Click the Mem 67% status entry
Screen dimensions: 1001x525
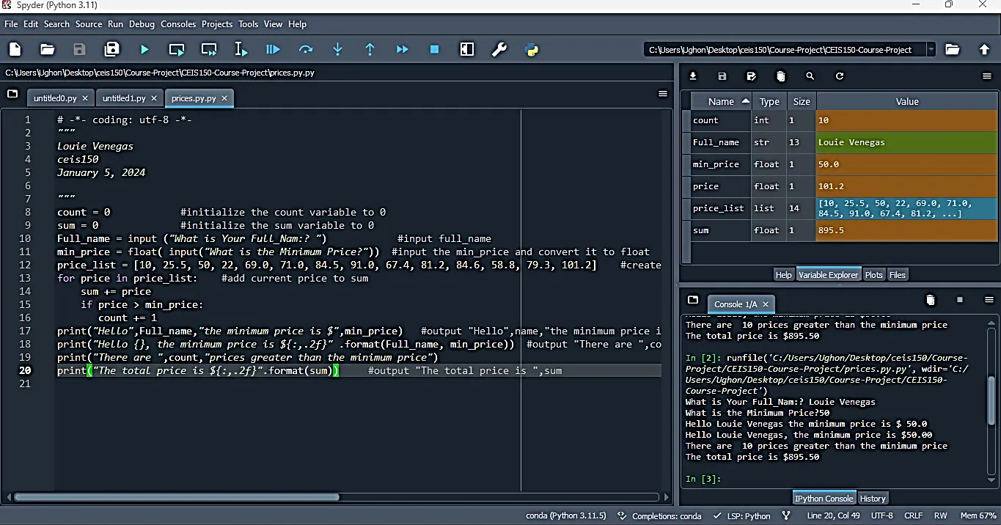tap(978, 515)
